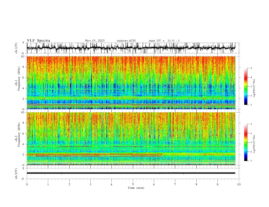Screen dimensions: 269x207
Task: Click the time axis tick label '3'
Action: pos(90,184)
